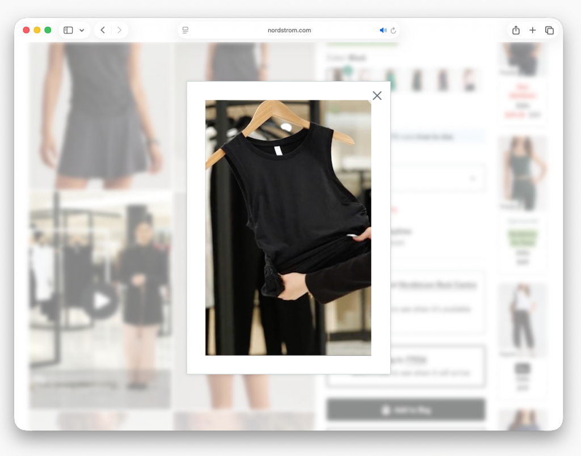Open the Share menu
Image resolution: width=581 pixels, height=456 pixels.
pos(516,30)
